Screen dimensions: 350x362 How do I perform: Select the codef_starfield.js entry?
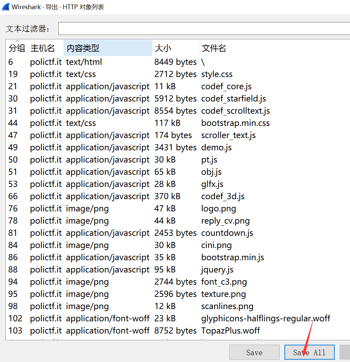click(178, 99)
